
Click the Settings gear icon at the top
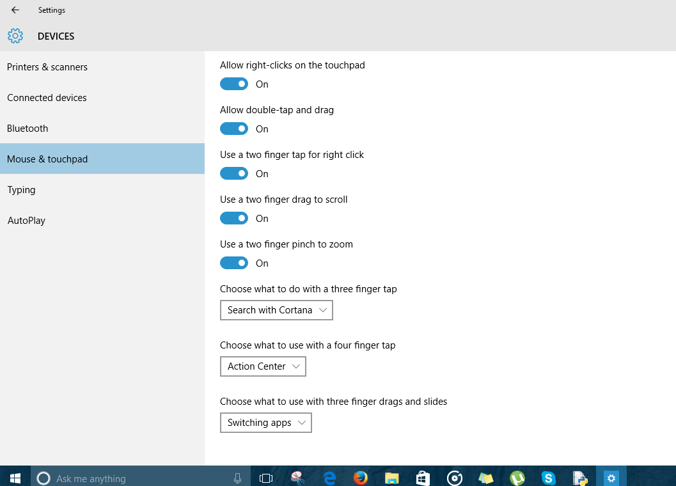pyautogui.click(x=15, y=36)
